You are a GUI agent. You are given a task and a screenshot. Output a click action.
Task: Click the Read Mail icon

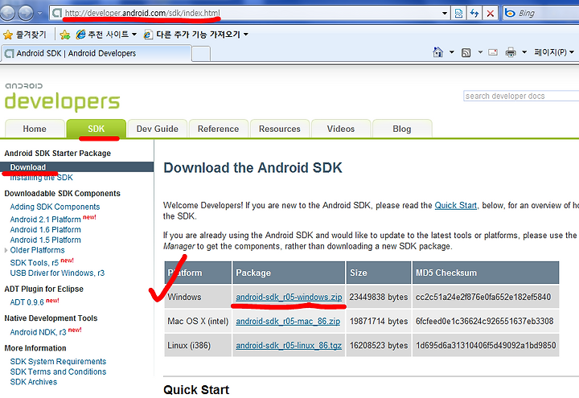click(493, 52)
